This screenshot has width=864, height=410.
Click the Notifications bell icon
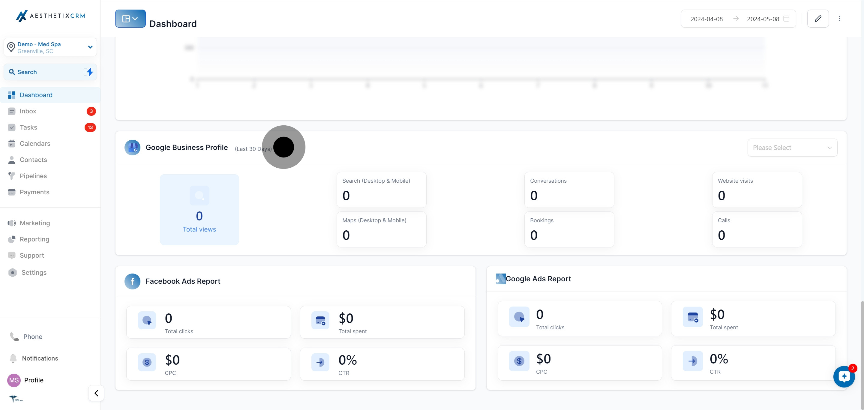pyautogui.click(x=13, y=358)
